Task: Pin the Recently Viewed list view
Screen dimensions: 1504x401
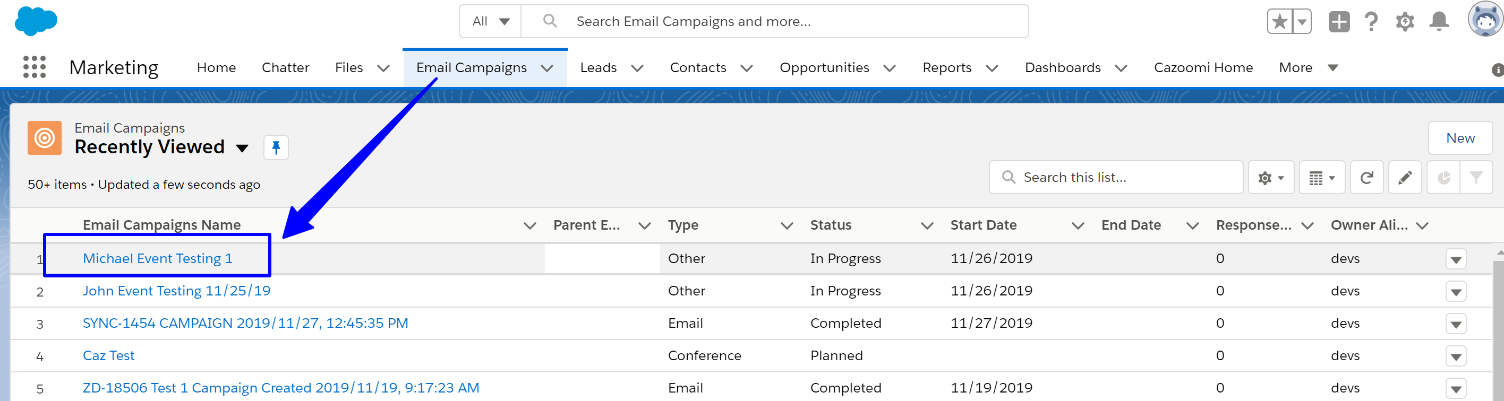Action: pos(276,147)
